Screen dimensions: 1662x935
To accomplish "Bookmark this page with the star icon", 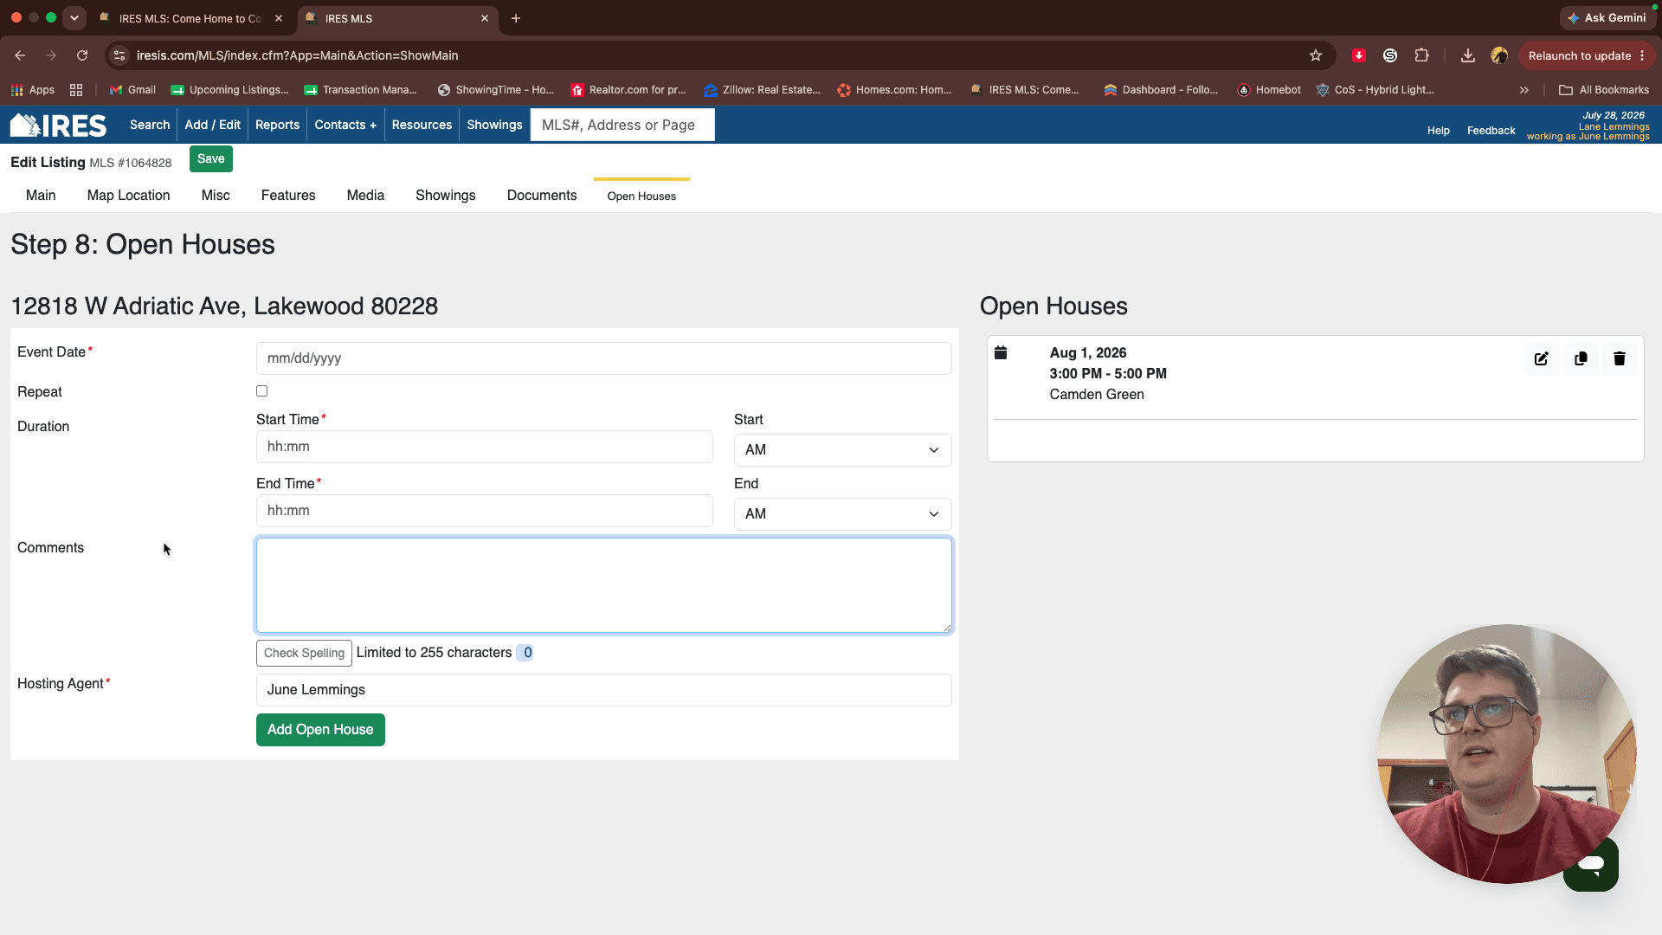I will (x=1316, y=55).
